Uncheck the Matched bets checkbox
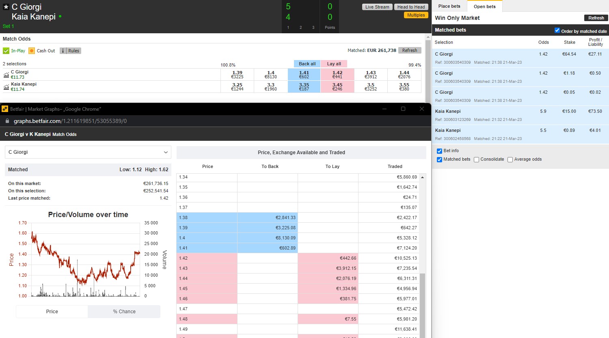 (439, 159)
